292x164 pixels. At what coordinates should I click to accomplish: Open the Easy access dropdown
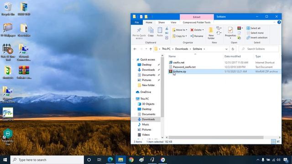(219, 33)
